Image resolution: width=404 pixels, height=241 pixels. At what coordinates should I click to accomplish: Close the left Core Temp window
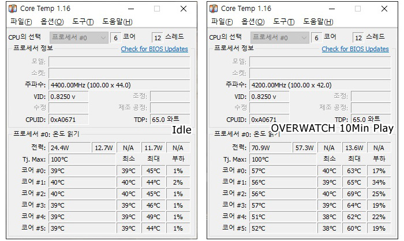click(184, 9)
